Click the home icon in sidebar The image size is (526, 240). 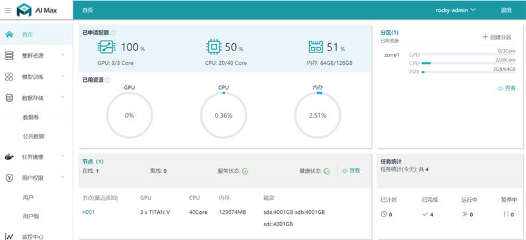[9, 34]
